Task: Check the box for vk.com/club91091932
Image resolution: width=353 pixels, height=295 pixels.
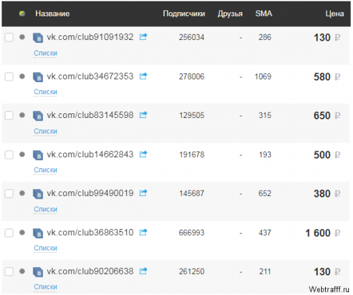Action: tap(9, 37)
